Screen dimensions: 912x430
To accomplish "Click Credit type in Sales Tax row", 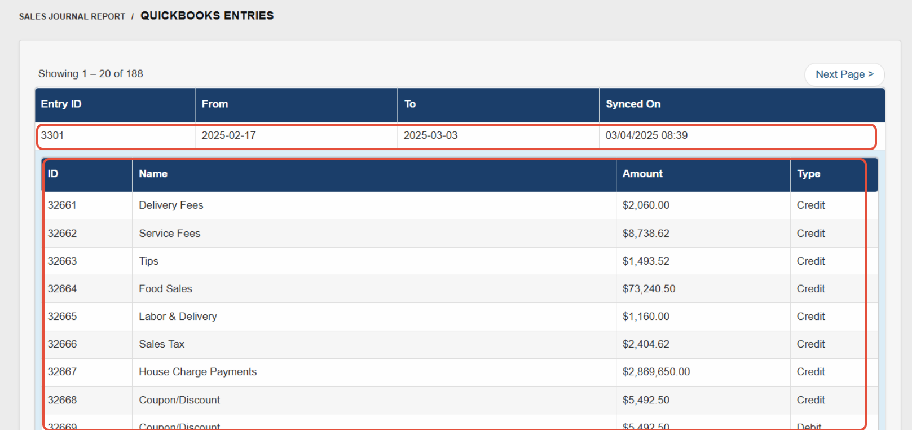I will coord(810,344).
